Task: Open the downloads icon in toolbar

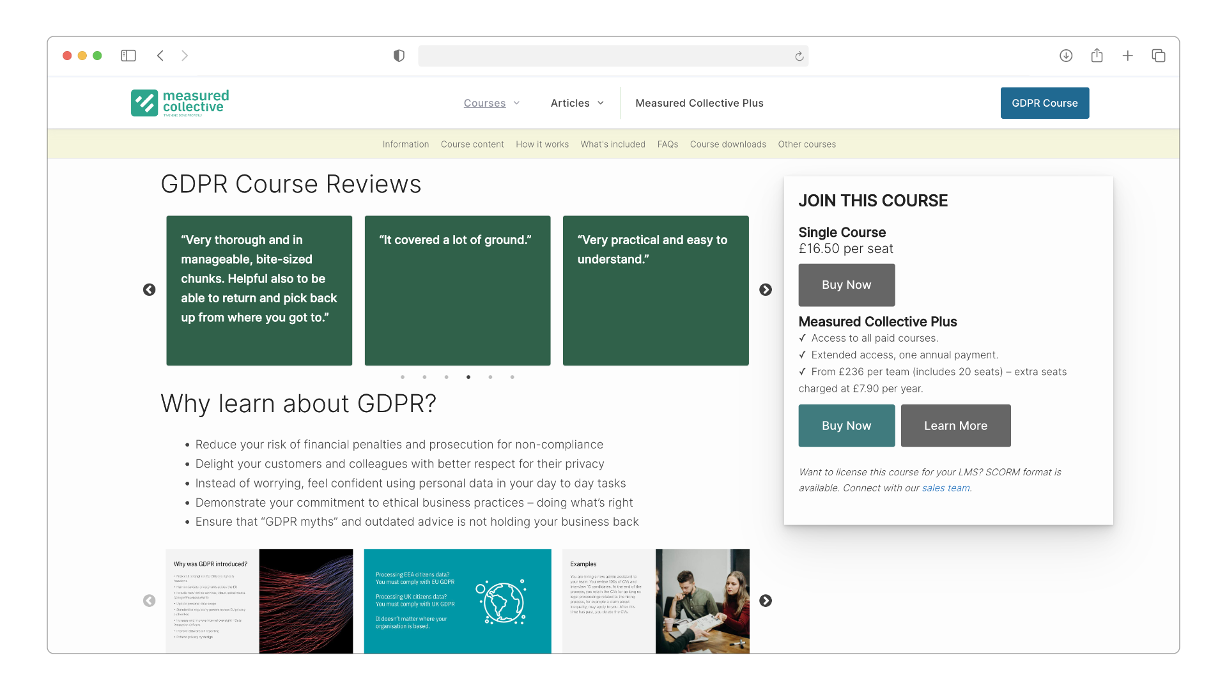Action: pos(1066,56)
